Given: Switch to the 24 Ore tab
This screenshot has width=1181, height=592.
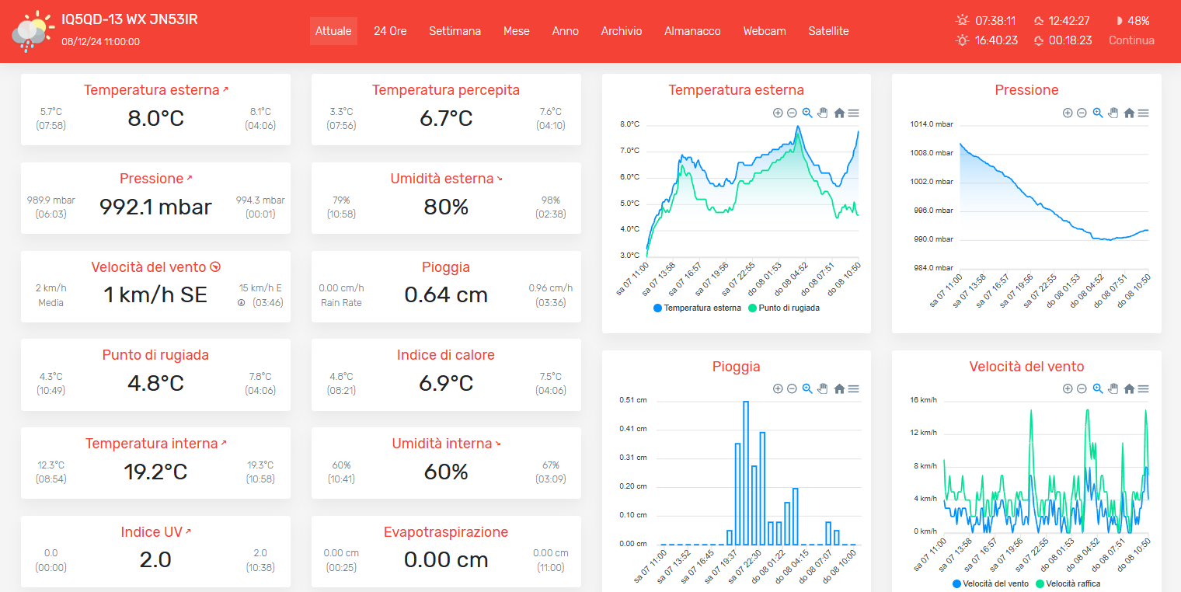Looking at the screenshot, I should [x=390, y=31].
